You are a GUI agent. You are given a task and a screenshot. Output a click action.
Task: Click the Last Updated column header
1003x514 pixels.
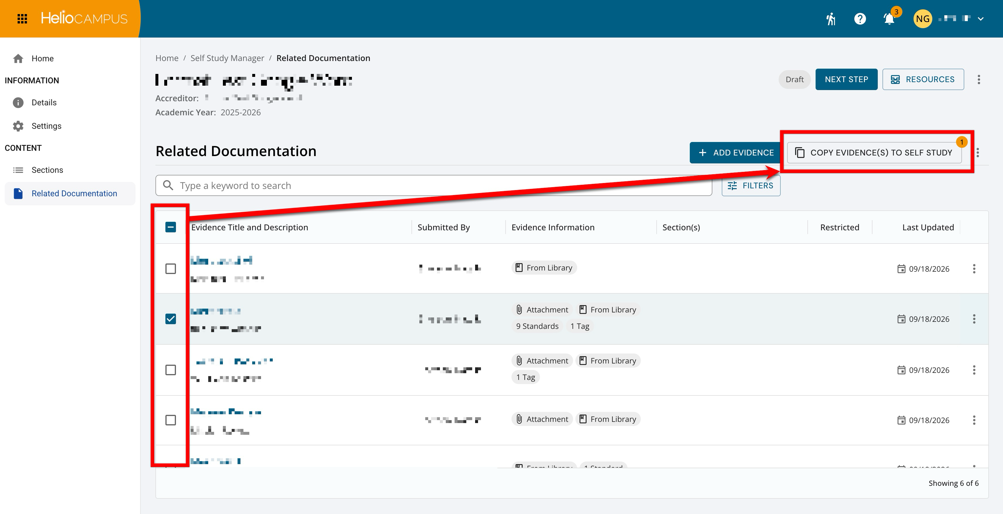tap(928, 227)
